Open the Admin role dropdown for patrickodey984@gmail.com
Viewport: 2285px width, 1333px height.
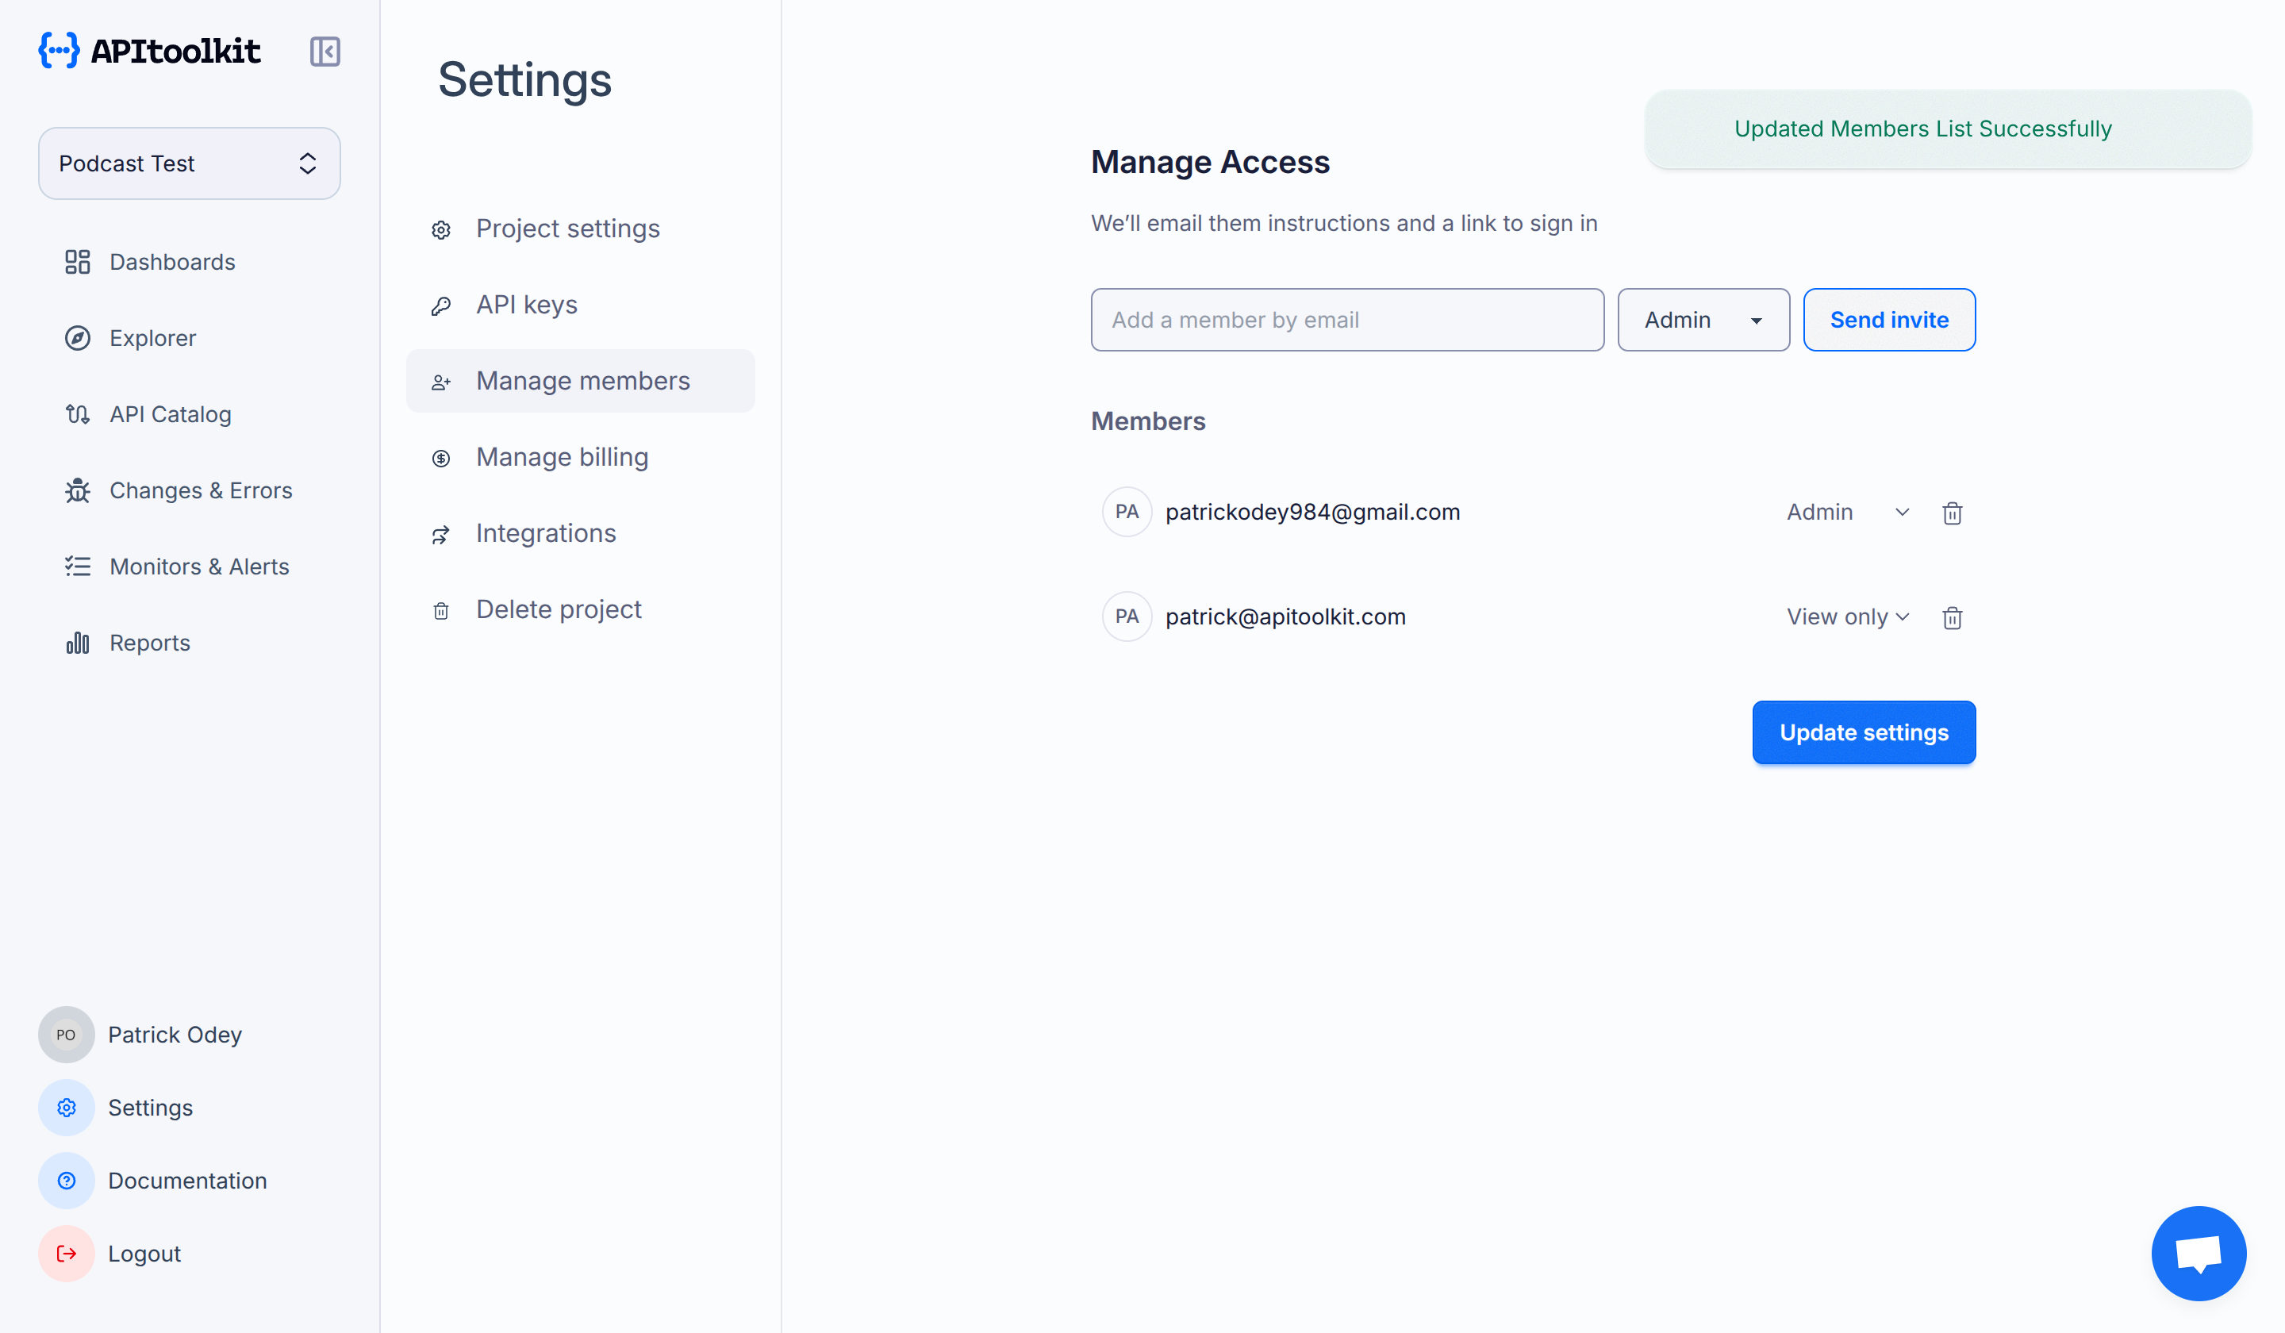tap(1848, 512)
